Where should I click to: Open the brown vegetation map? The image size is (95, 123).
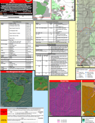pos(89,99)
